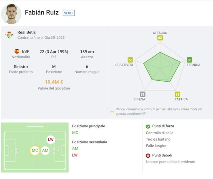Viewport: 213px width, 179px height.
Task: Select the DIFESA 51 rating badge
Action: click(142, 94)
